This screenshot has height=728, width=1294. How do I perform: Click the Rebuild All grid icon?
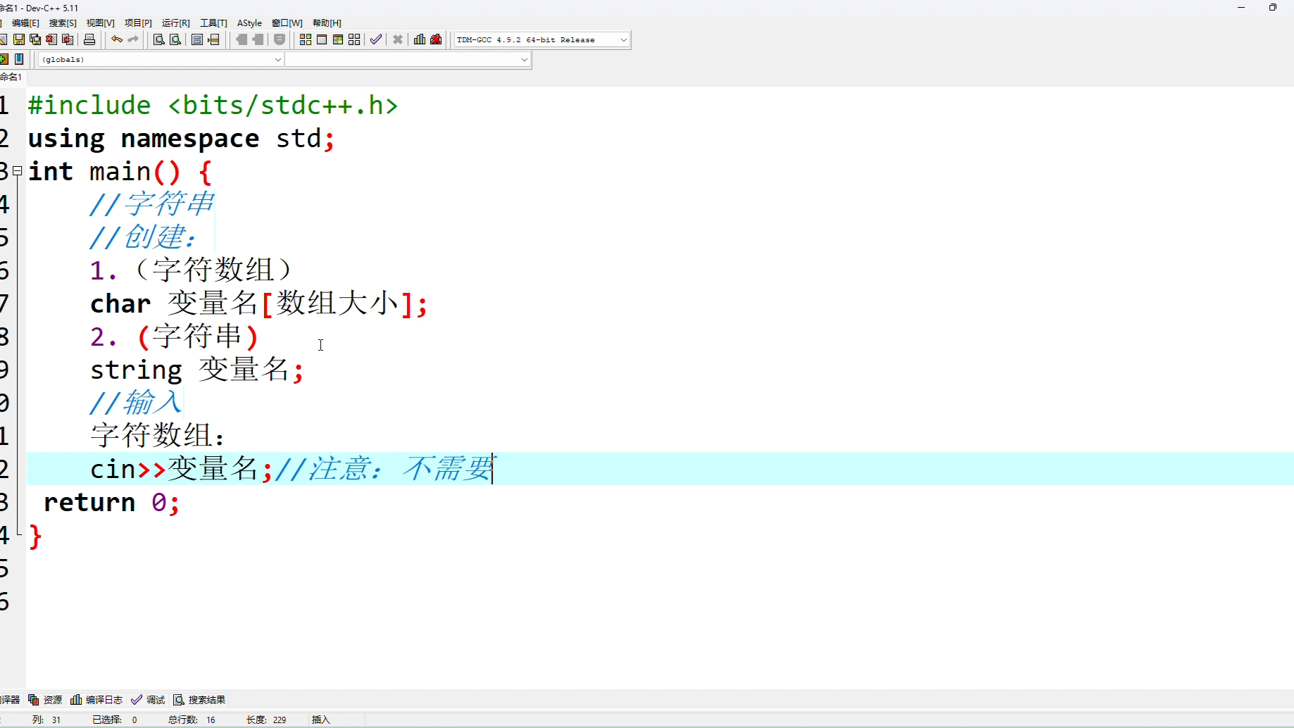tap(354, 39)
